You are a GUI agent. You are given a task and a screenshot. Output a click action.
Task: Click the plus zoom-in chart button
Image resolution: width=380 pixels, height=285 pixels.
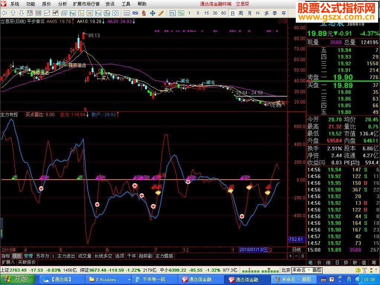(x=291, y=256)
